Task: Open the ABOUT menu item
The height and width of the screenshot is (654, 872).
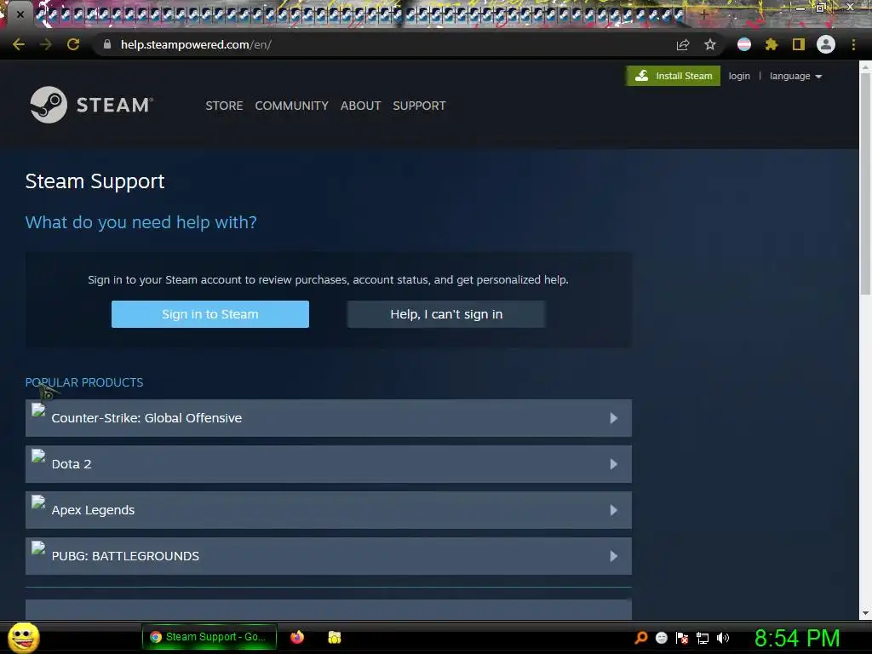Action: click(360, 106)
